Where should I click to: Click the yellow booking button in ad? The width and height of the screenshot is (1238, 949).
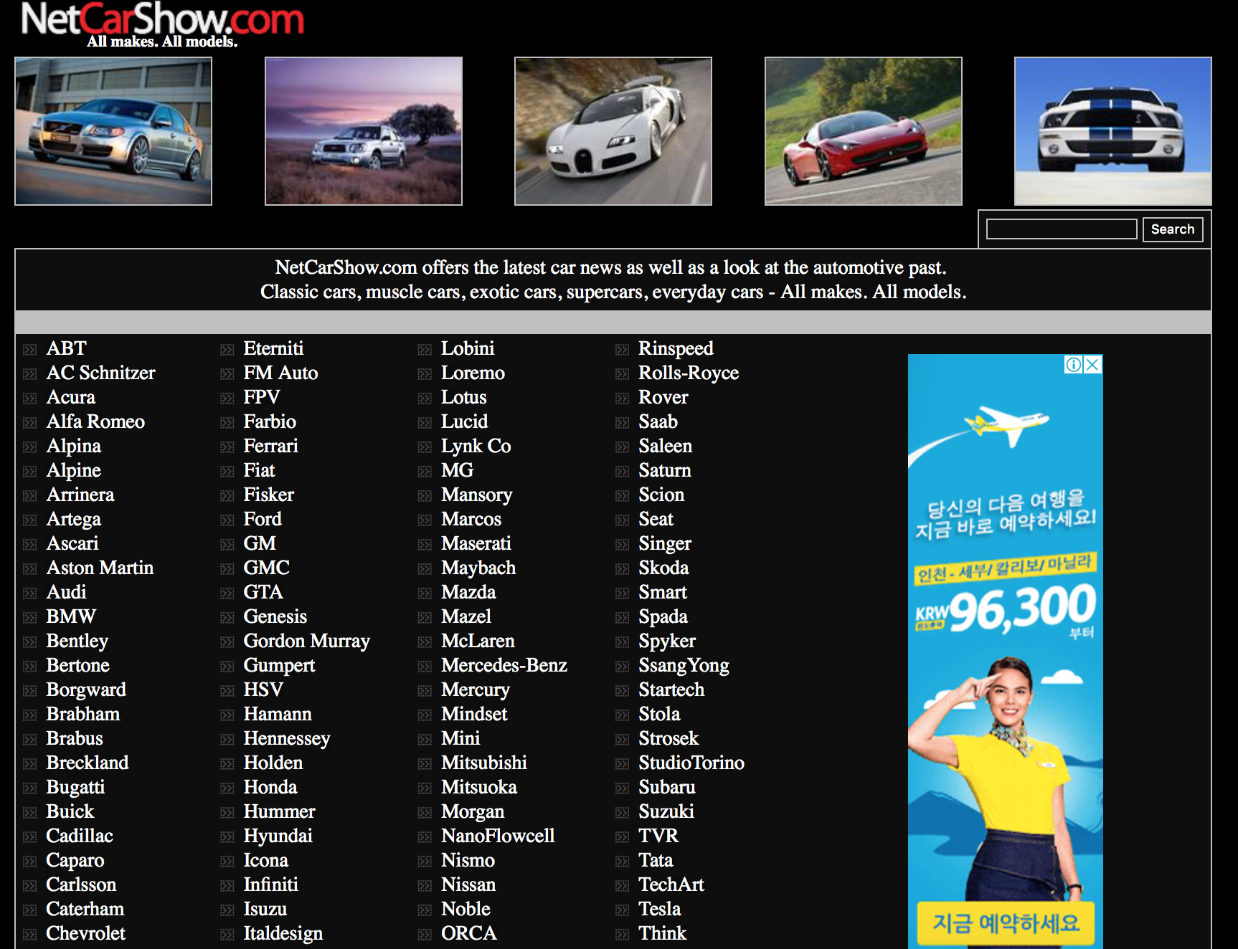[x=1006, y=922]
